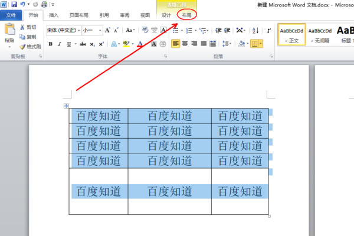This screenshot has width=354, height=236.
Task: Decrease paragraph indent
Action: tap(218, 31)
